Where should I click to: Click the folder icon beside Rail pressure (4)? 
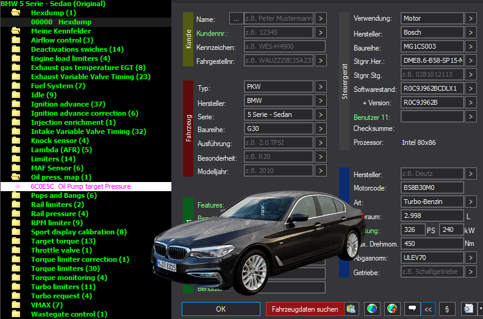point(16,214)
